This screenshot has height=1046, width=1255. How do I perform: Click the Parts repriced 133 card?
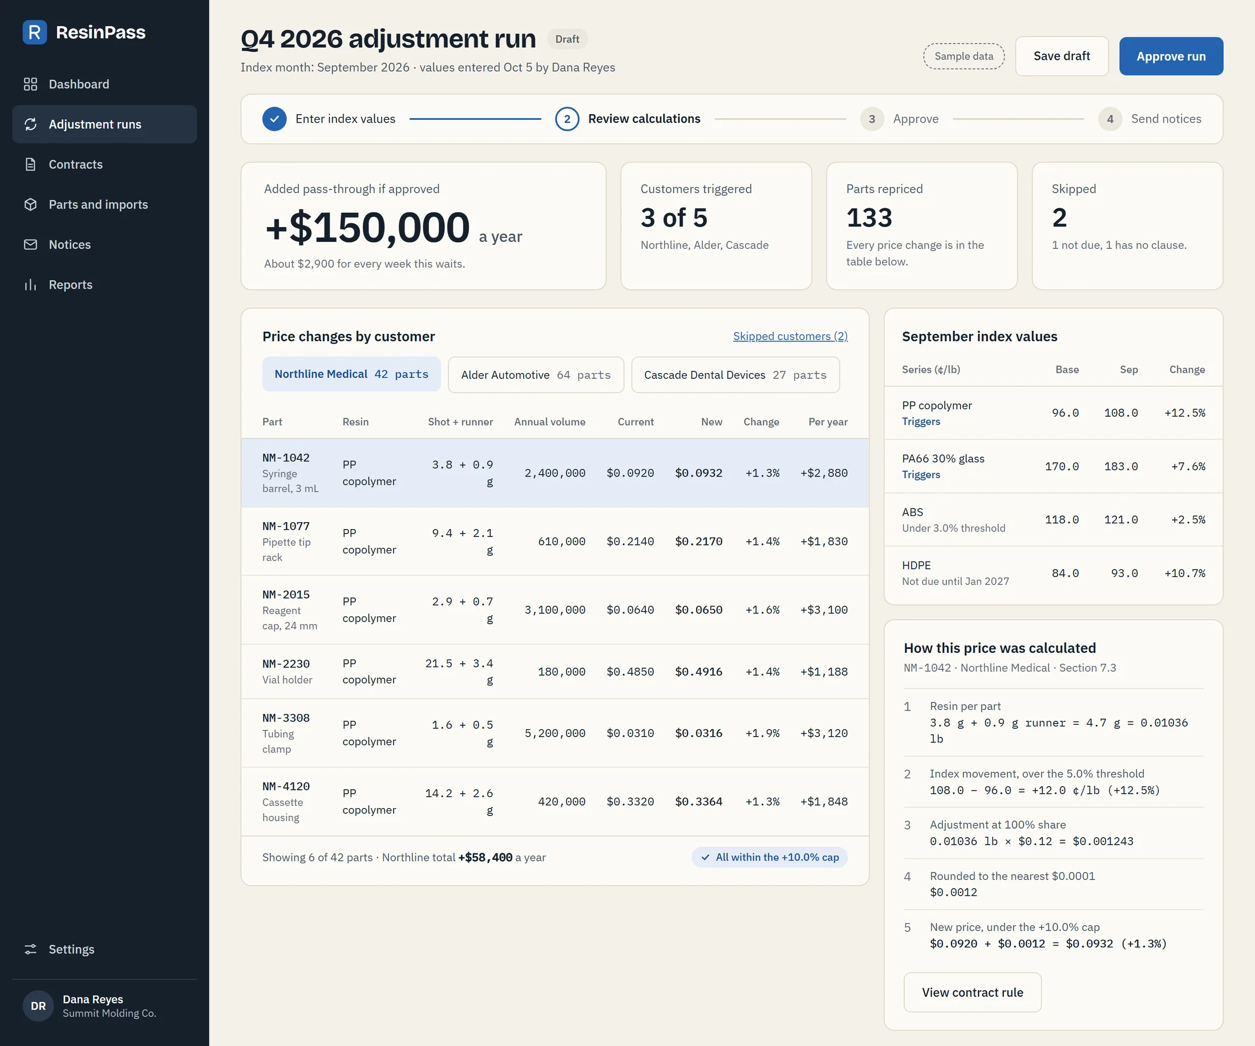point(921,226)
